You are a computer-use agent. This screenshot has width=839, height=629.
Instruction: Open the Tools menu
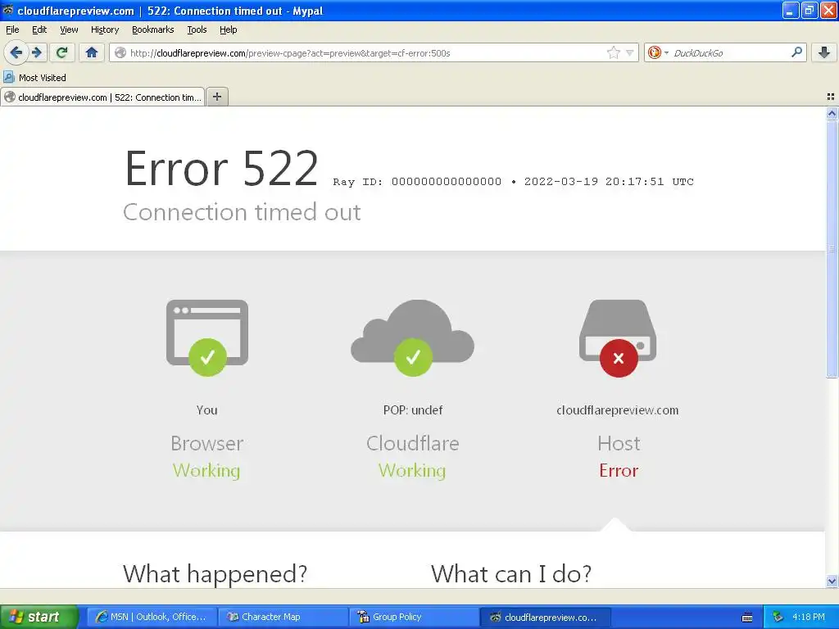tap(197, 30)
